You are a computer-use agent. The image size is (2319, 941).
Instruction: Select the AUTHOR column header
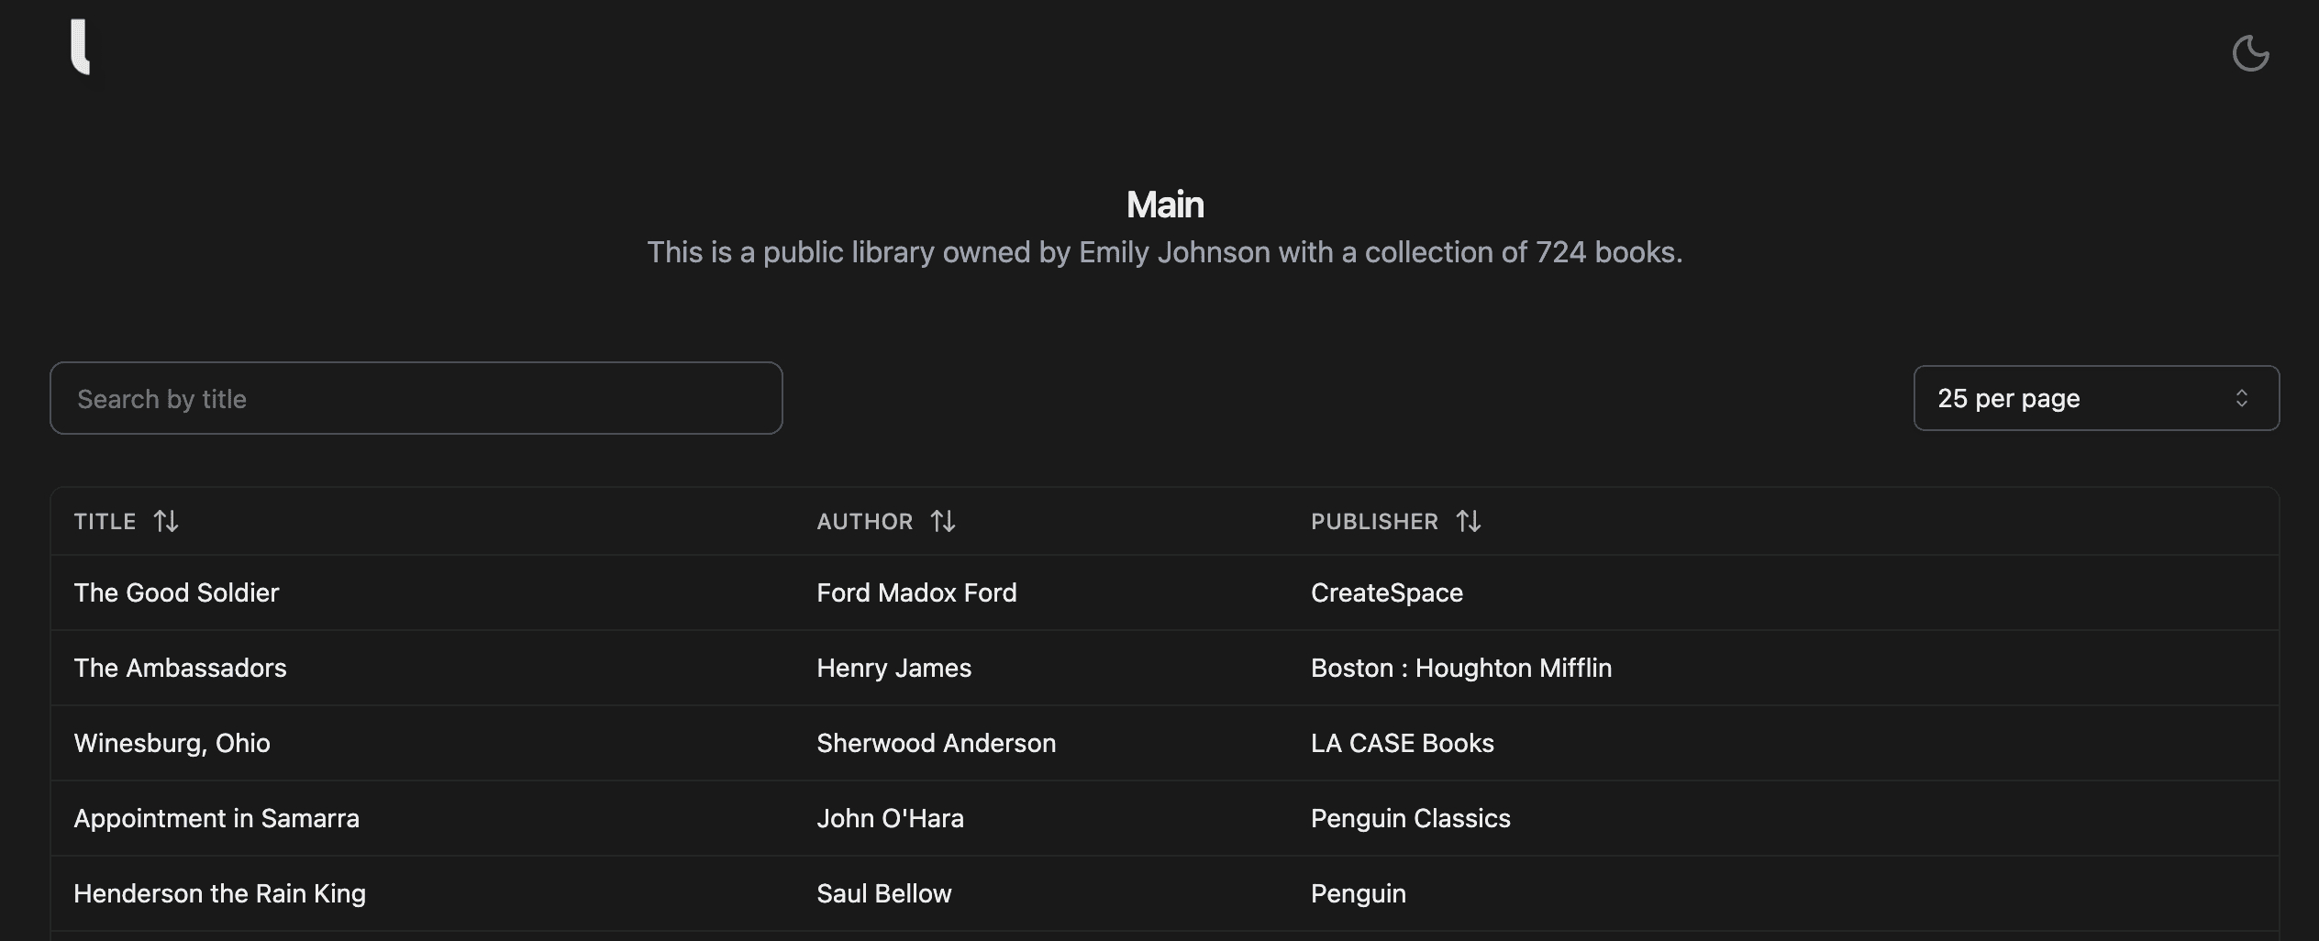point(864,521)
